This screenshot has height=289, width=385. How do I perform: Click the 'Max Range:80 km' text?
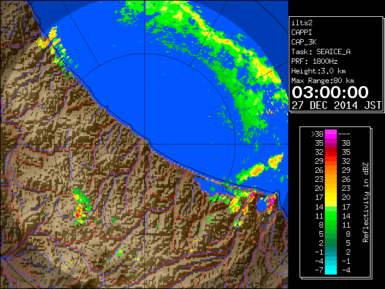(x=322, y=81)
